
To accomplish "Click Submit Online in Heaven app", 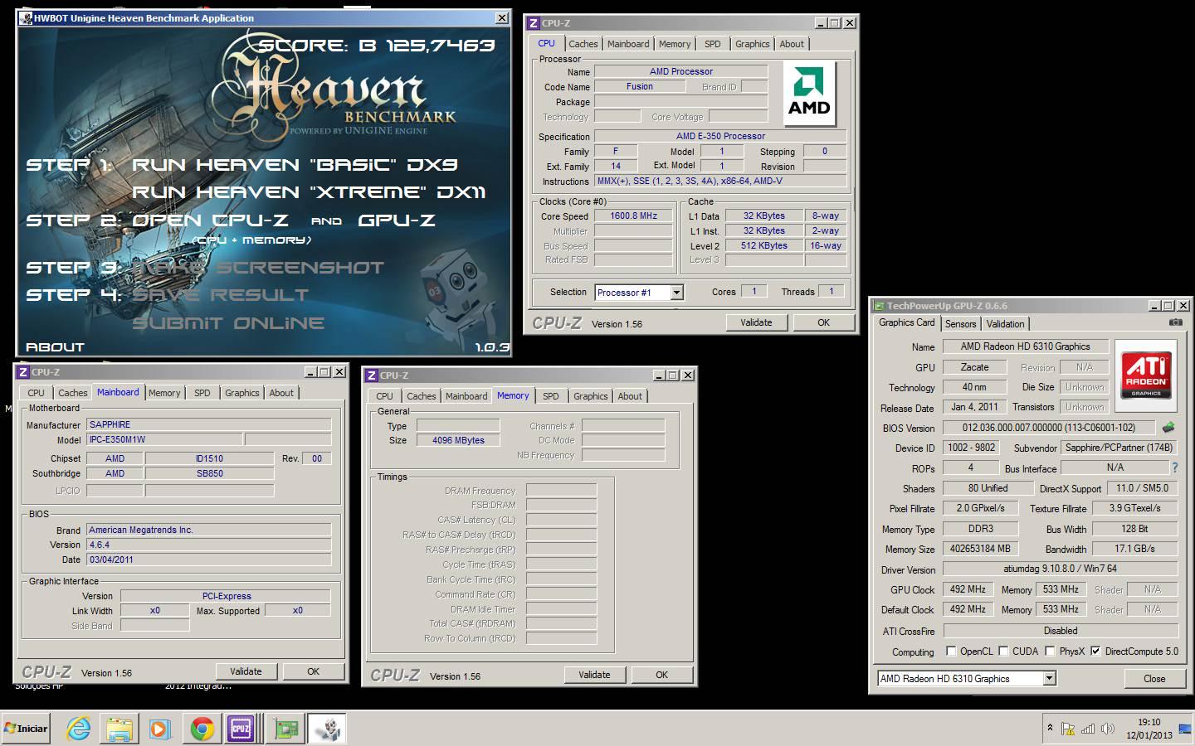I will click(228, 323).
